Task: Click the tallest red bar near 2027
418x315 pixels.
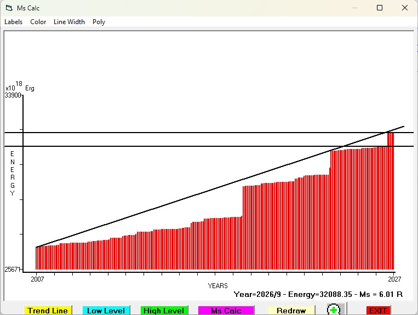Action: [x=391, y=201]
